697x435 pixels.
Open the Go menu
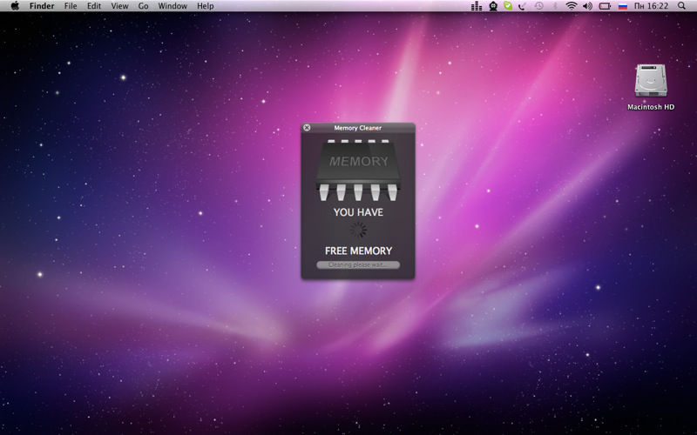pyautogui.click(x=143, y=6)
